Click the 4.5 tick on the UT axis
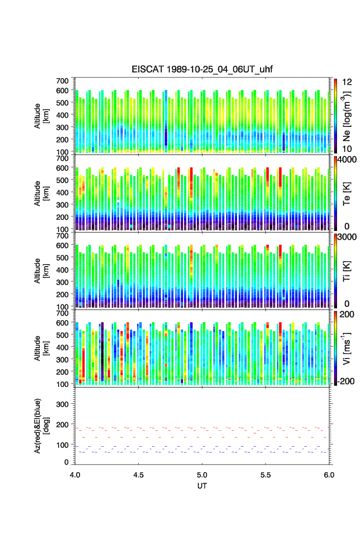This screenshot has height=542, width=361. [139, 475]
